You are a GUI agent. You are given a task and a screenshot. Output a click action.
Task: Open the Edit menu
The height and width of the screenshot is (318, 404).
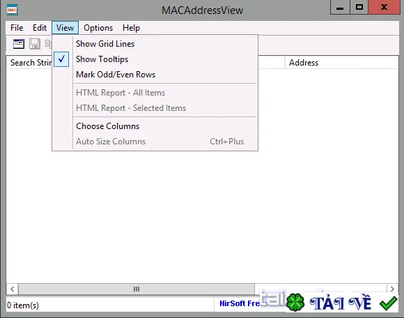(x=40, y=28)
